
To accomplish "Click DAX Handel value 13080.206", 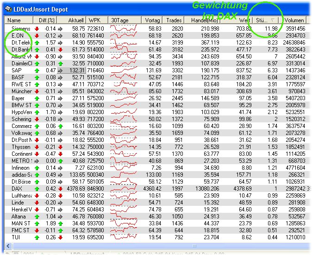I will pyautogui.click(x=207, y=189).
